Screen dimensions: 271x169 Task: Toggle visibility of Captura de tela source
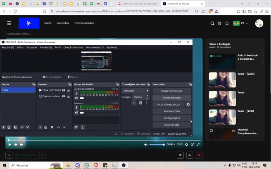(x=64, y=96)
